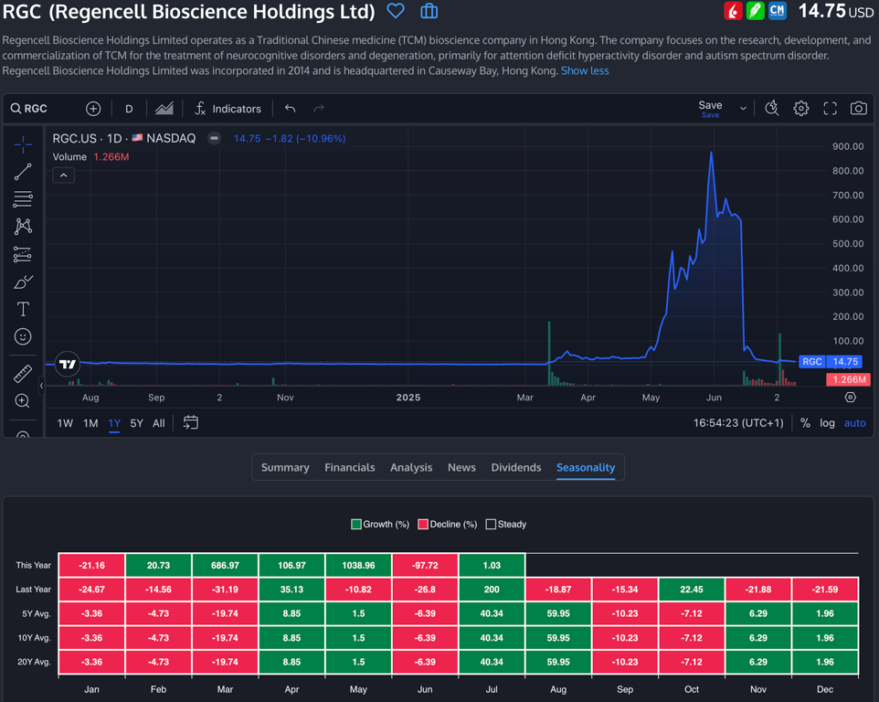Enter fullscreen chart mode

point(830,109)
